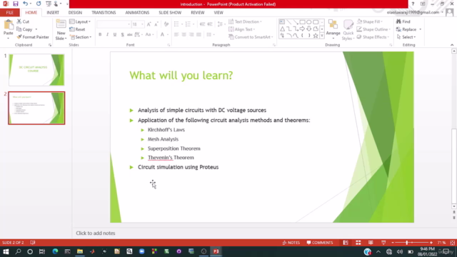Select slide 2 thumbnail
The width and height of the screenshot is (457, 257).
[36, 108]
